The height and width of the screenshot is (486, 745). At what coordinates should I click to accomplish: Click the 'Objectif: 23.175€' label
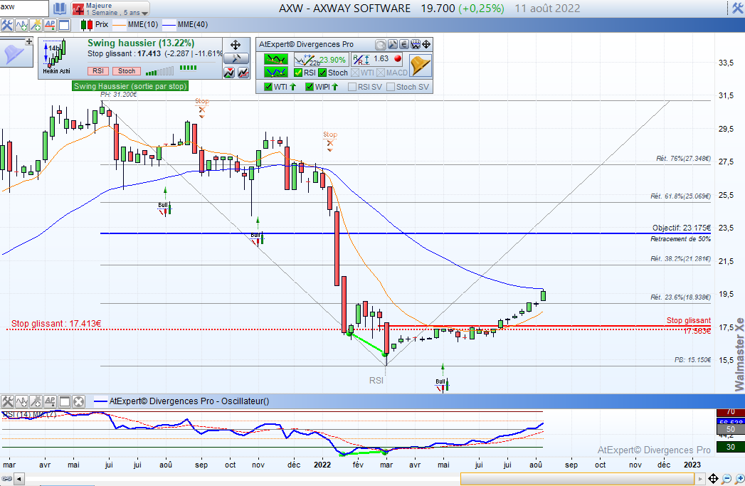click(x=682, y=228)
